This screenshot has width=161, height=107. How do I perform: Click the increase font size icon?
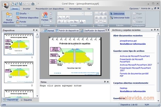(59, 18)
